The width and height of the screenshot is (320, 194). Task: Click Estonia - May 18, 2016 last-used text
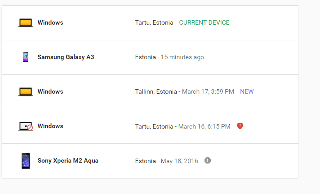[x=167, y=161]
